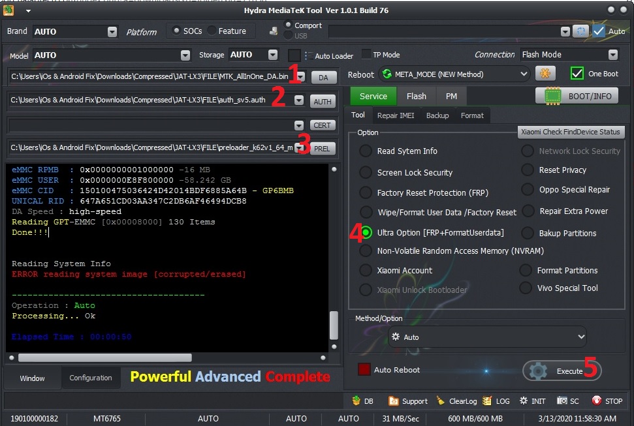
Task: Click the PREL preloader browse button
Action: coord(323,149)
